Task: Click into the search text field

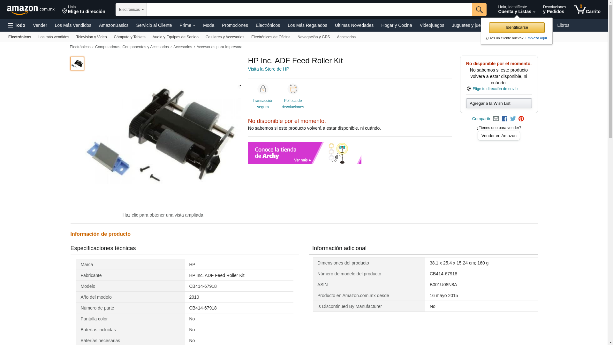Action: click(x=309, y=10)
